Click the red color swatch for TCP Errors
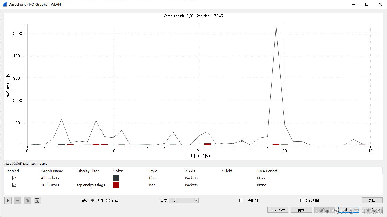387x217 pixels. pyautogui.click(x=116, y=185)
